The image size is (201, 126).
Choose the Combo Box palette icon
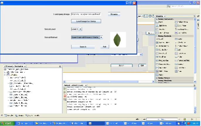(x=157, y=50)
